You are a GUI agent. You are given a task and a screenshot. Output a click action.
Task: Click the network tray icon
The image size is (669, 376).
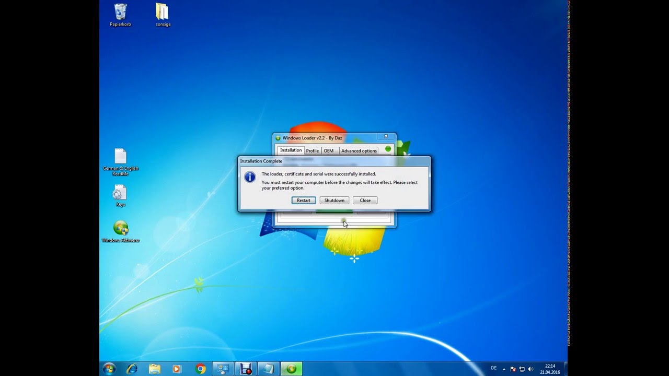click(x=522, y=369)
